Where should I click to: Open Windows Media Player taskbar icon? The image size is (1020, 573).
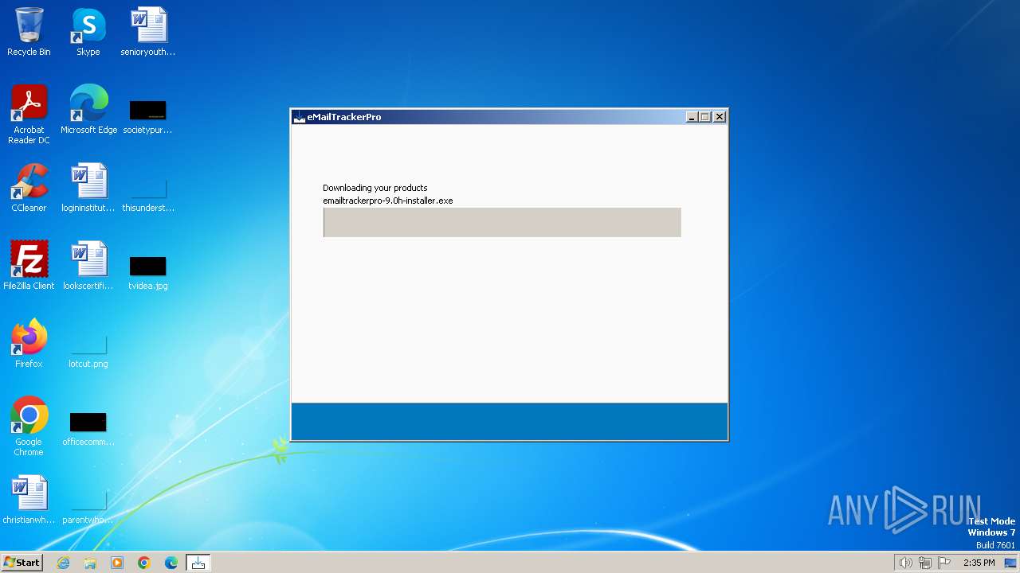point(117,563)
